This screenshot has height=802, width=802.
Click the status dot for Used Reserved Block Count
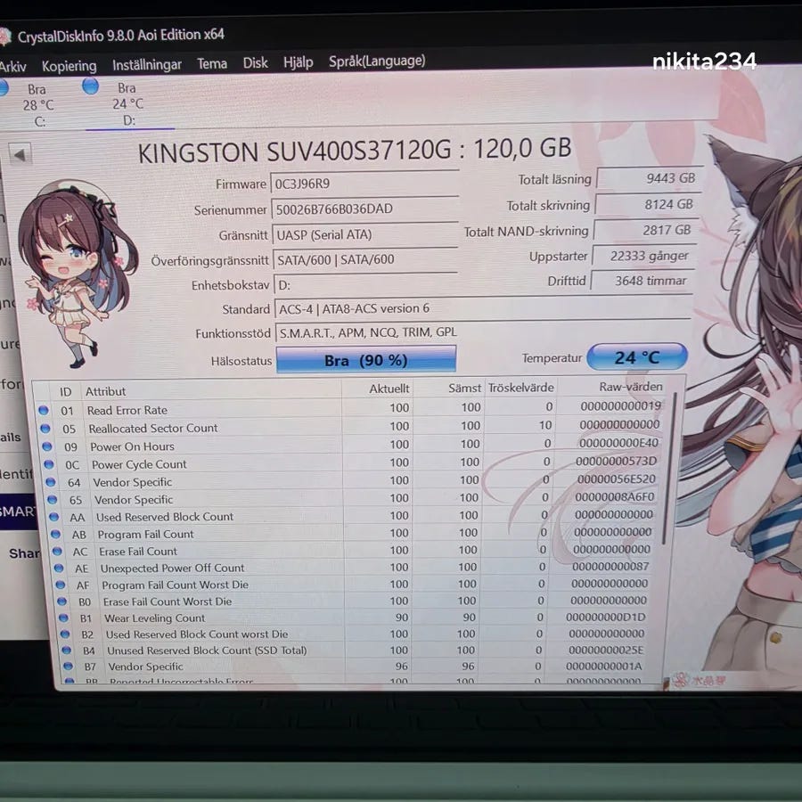tap(53, 517)
